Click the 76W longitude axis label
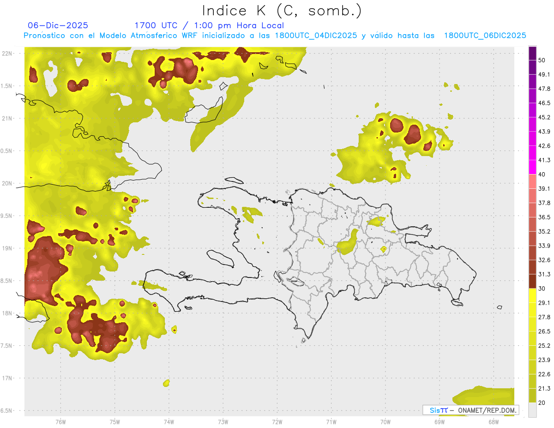 tap(60, 422)
